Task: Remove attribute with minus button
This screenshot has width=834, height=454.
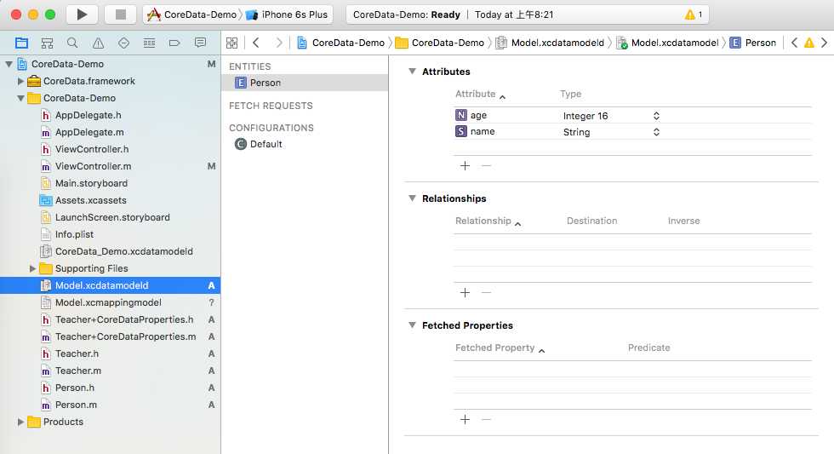Action: [486, 165]
